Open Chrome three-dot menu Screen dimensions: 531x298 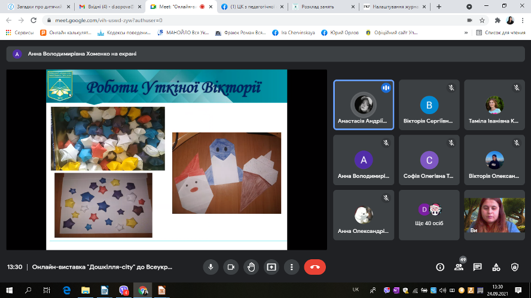tap(523, 20)
